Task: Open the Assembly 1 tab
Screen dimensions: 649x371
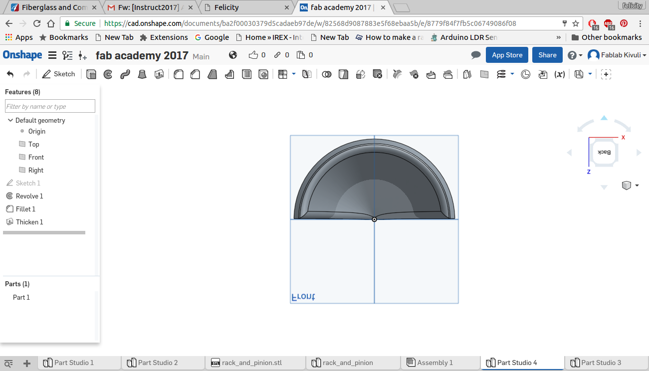Action: tap(434, 363)
